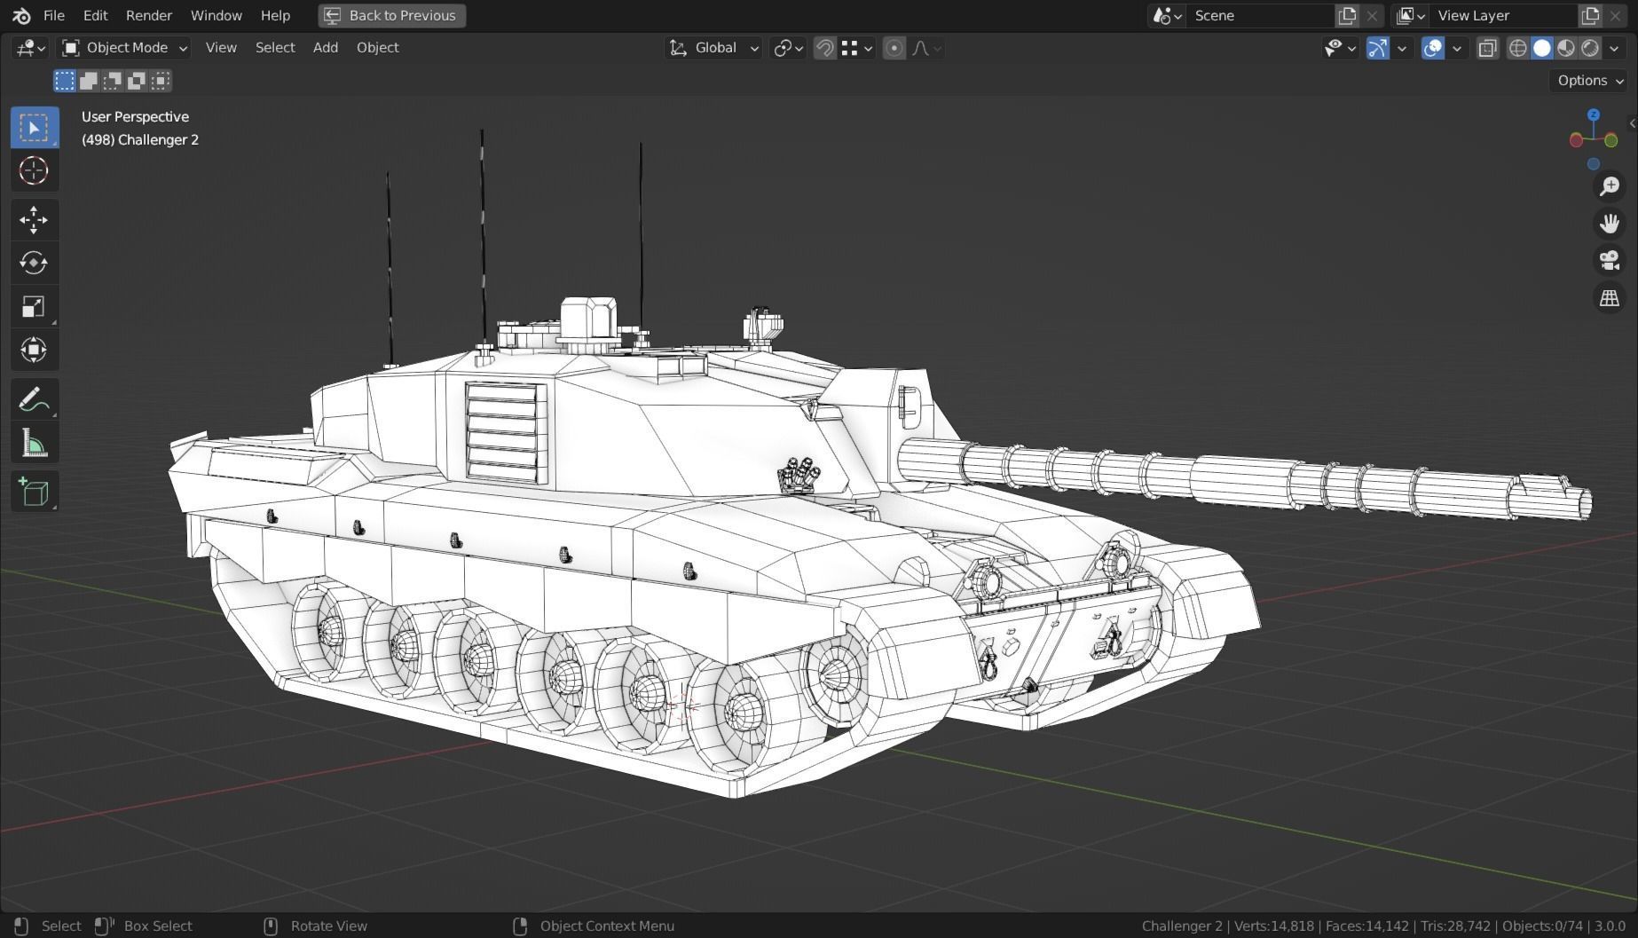This screenshot has height=938, width=1638.
Task: Open the Object Mode dropdown
Action: tap(124, 48)
